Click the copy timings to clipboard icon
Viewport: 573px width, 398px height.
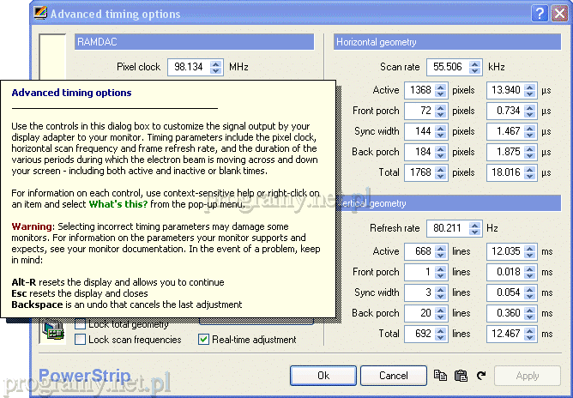coord(441,376)
